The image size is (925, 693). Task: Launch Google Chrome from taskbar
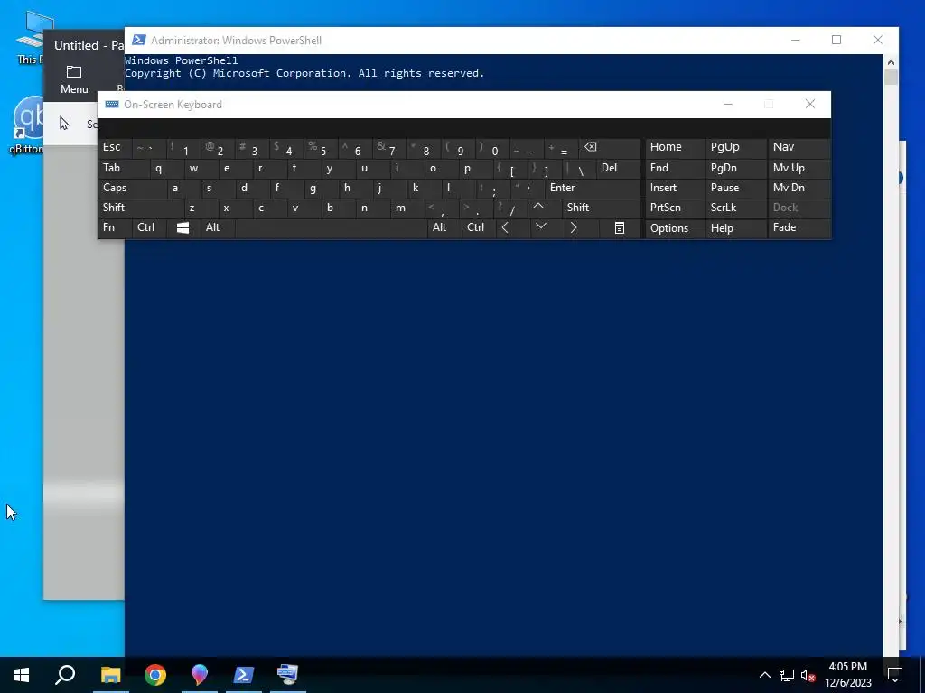tap(155, 675)
